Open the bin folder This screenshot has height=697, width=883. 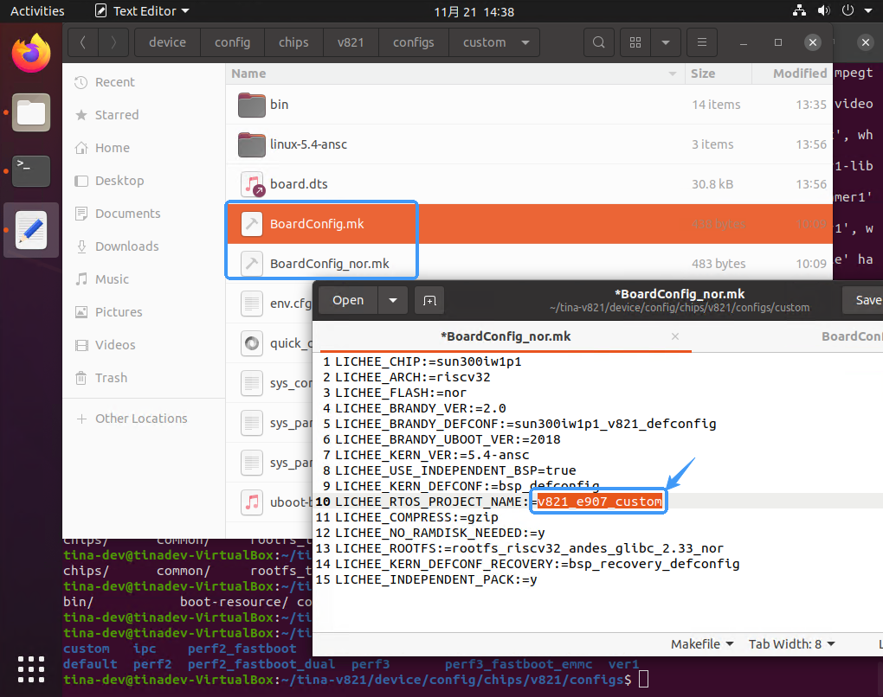pos(279,105)
